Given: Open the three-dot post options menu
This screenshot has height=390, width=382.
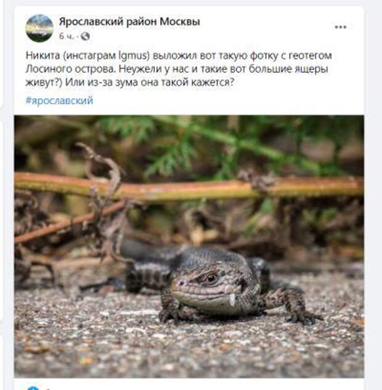Looking at the screenshot, I should pyautogui.click(x=340, y=27).
